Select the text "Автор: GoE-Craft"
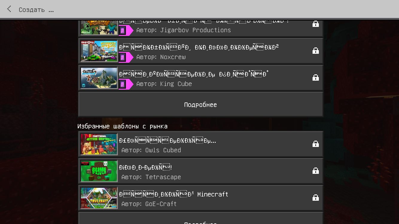The height and width of the screenshot is (224, 399). coord(149,204)
